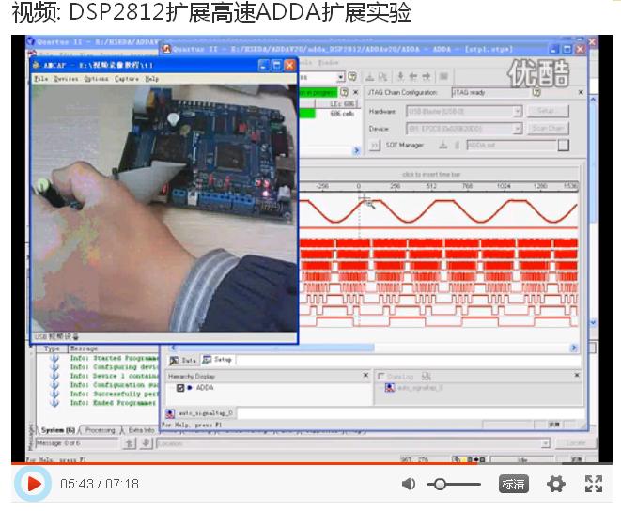Click the help icon beside the toolbar combo
The width and height of the screenshot is (621, 511).
(x=352, y=76)
